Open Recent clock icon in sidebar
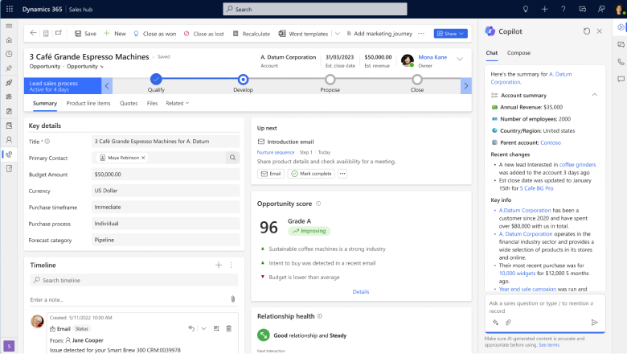The width and height of the screenshot is (627, 354). tap(9, 54)
